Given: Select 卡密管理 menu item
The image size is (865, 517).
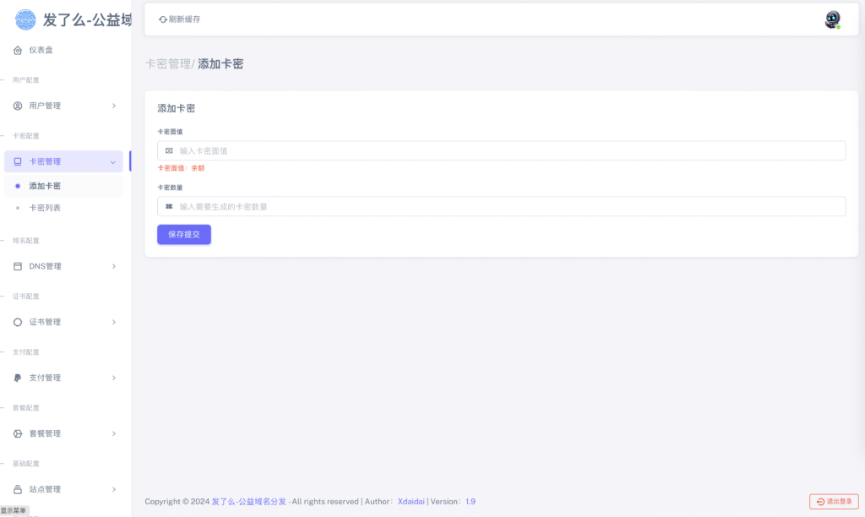Looking at the screenshot, I should [63, 161].
